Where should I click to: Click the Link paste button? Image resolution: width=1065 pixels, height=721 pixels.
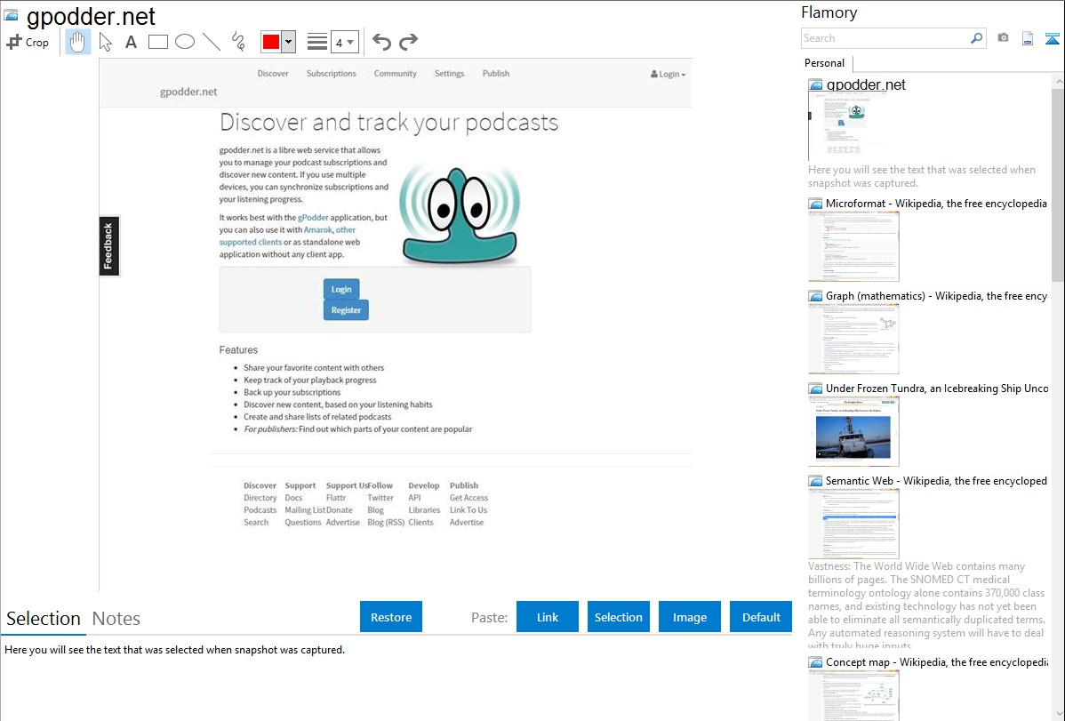point(548,617)
